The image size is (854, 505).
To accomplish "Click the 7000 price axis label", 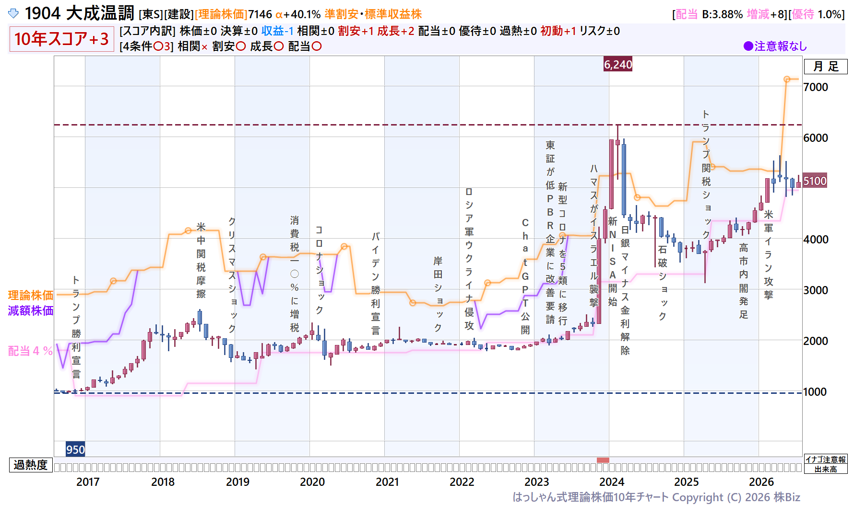I will (x=816, y=87).
